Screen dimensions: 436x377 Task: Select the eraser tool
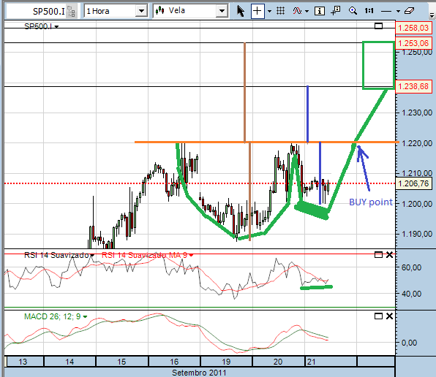coord(410,11)
